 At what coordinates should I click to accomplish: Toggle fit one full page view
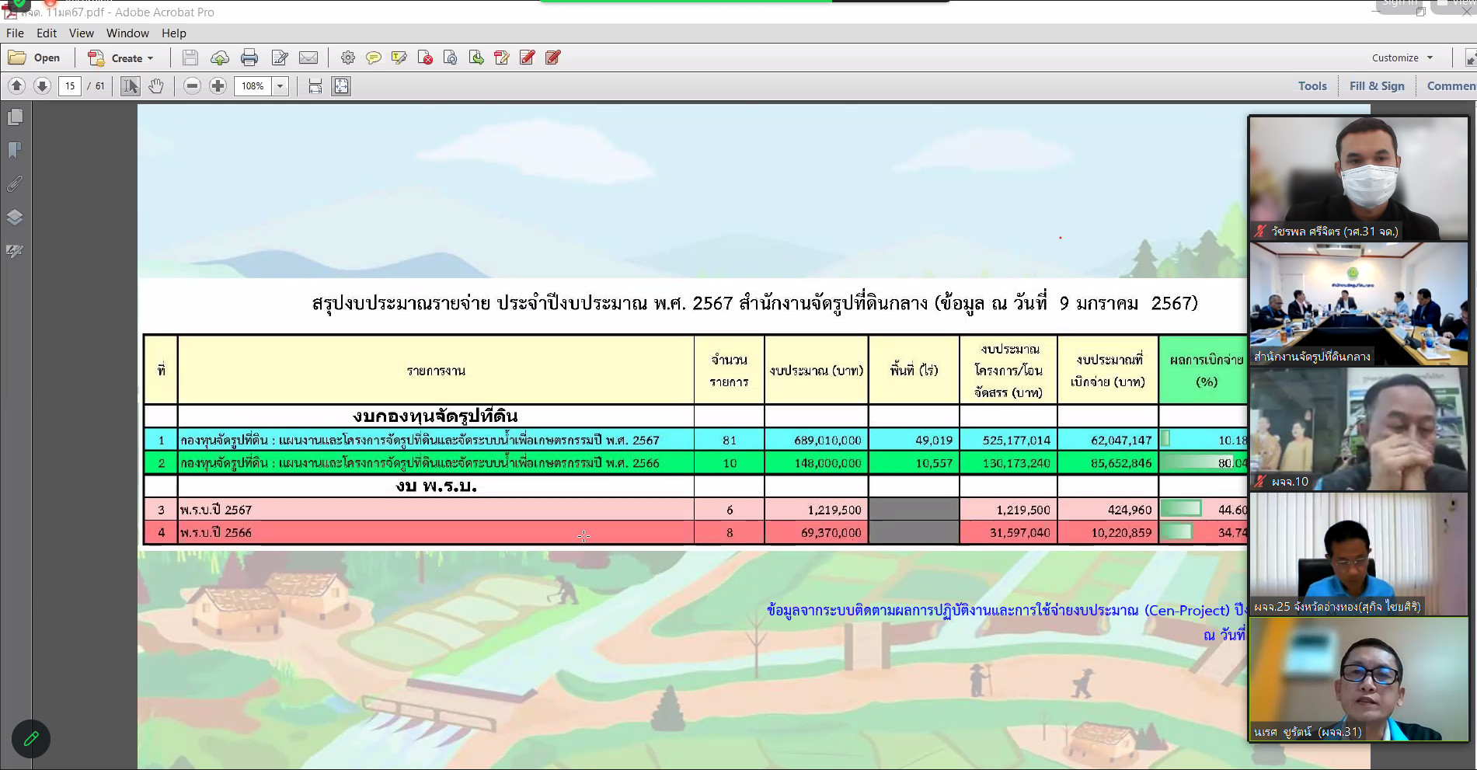[x=341, y=85]
